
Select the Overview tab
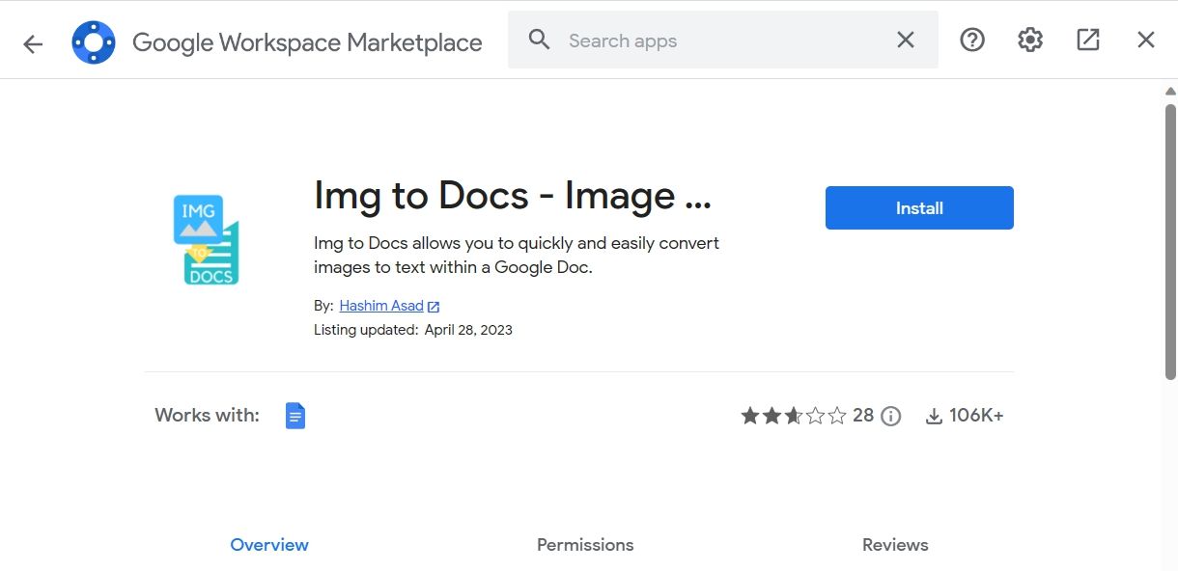click(269, 545)
